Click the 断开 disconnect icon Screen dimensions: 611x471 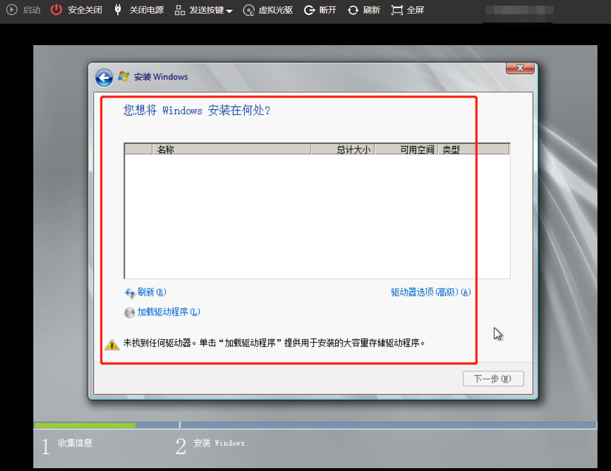coord(309,10)
